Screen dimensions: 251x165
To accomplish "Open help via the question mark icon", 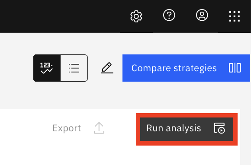I will (x=169, y=15).
